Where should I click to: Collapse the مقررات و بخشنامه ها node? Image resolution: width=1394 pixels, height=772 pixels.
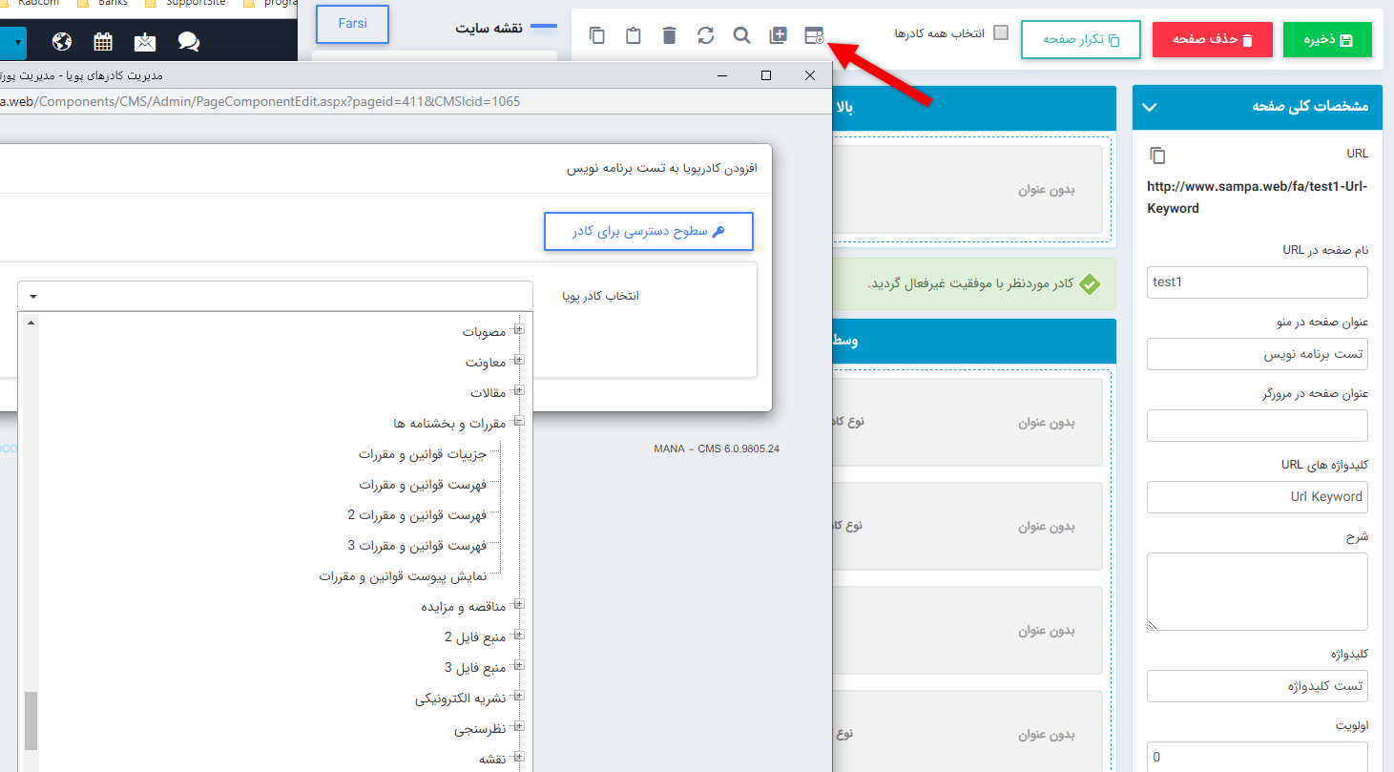[x=520, y=422]
